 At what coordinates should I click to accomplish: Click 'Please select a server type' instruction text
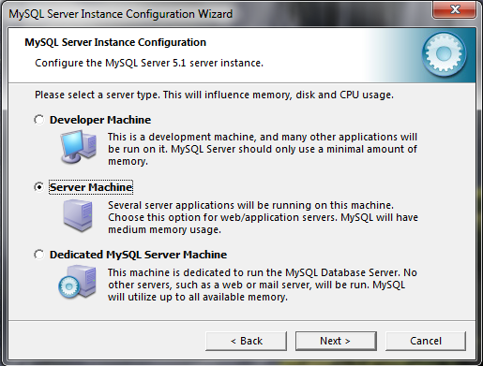click(214, 95)
